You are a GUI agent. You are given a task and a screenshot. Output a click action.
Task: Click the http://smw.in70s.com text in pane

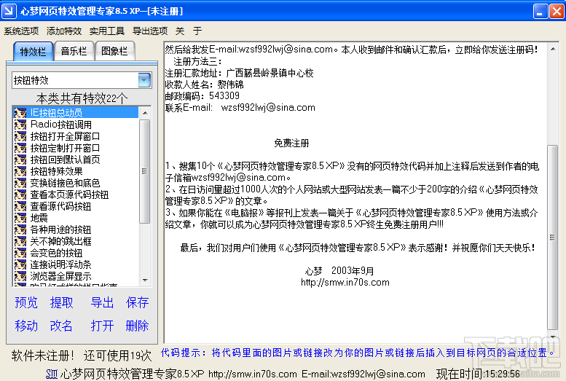345,283
